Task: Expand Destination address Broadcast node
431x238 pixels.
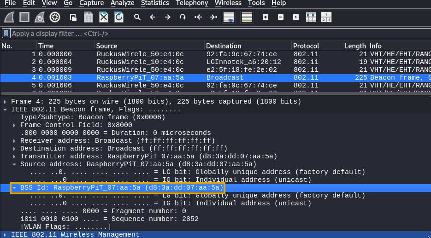Action: coord(14,149)
